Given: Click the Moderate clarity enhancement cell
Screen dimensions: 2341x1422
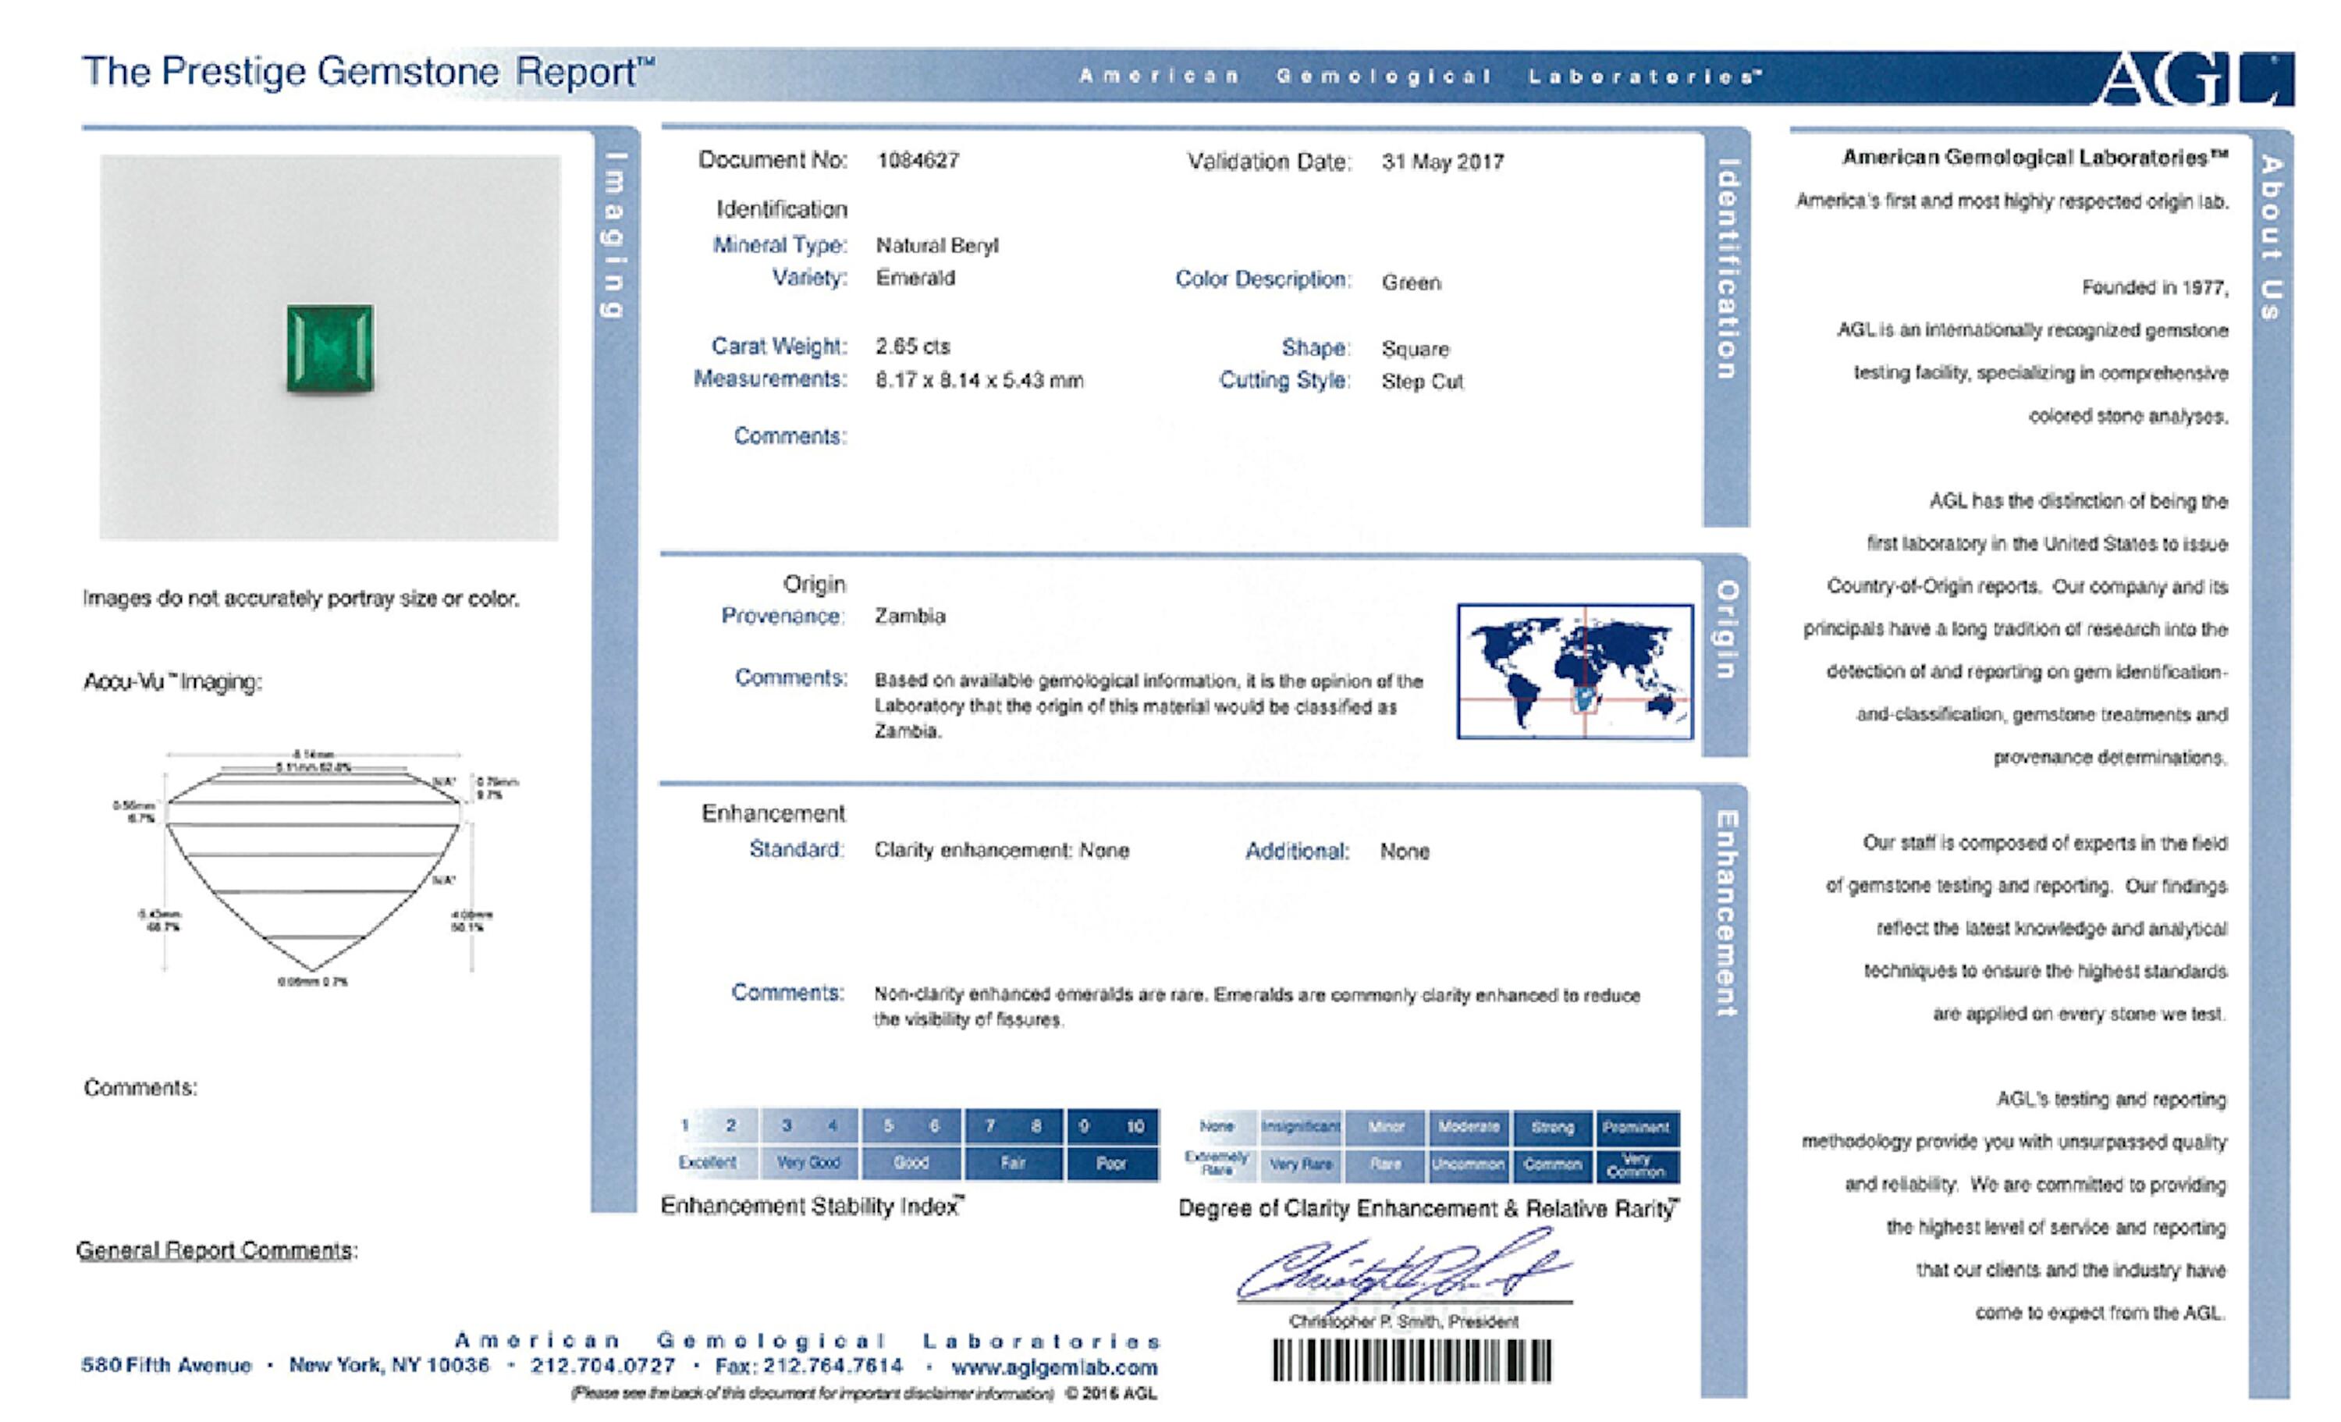Looking at the screenshot, I should pos(1468,1127).
